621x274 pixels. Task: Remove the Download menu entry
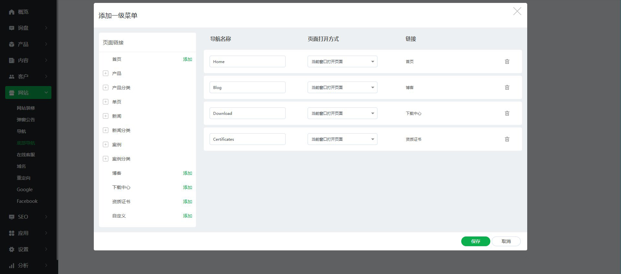pyautogui.click(x=507, y=113)
